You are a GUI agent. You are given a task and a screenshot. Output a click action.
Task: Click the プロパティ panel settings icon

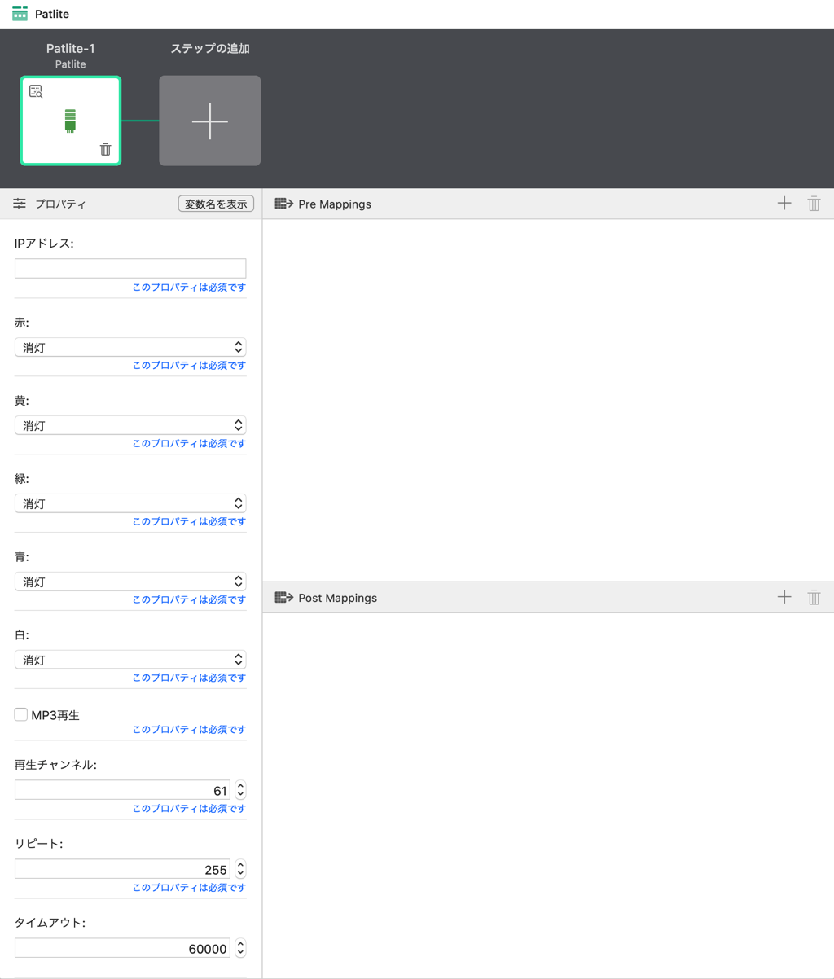[x=20, y=204]
